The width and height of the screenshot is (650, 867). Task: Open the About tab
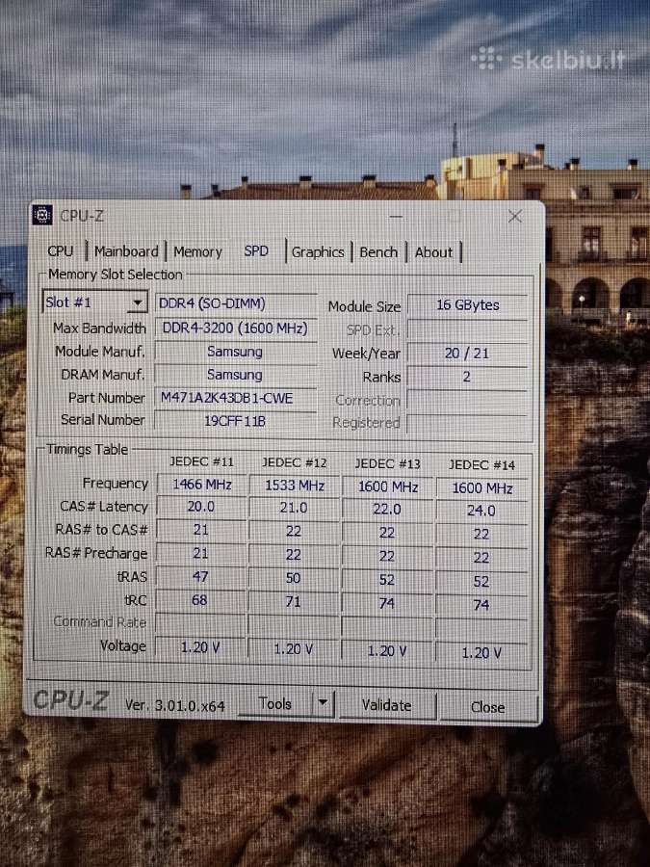[434, 252]
